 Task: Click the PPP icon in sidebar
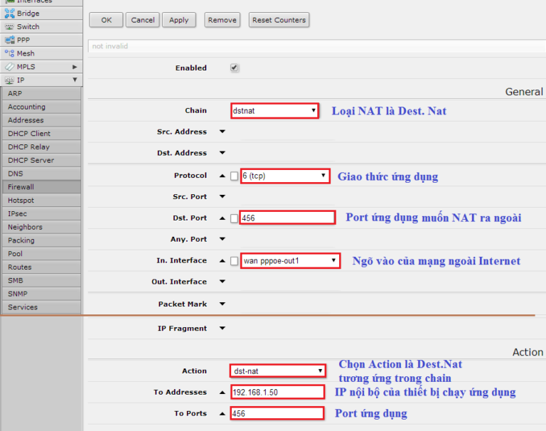pyautogui.click(x=9, y=41)
